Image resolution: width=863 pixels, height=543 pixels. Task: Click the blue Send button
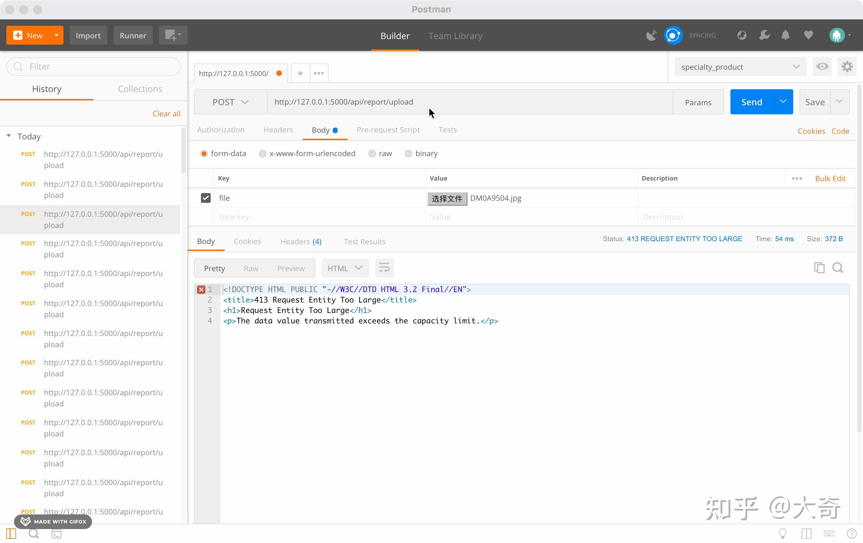[752, 102]
